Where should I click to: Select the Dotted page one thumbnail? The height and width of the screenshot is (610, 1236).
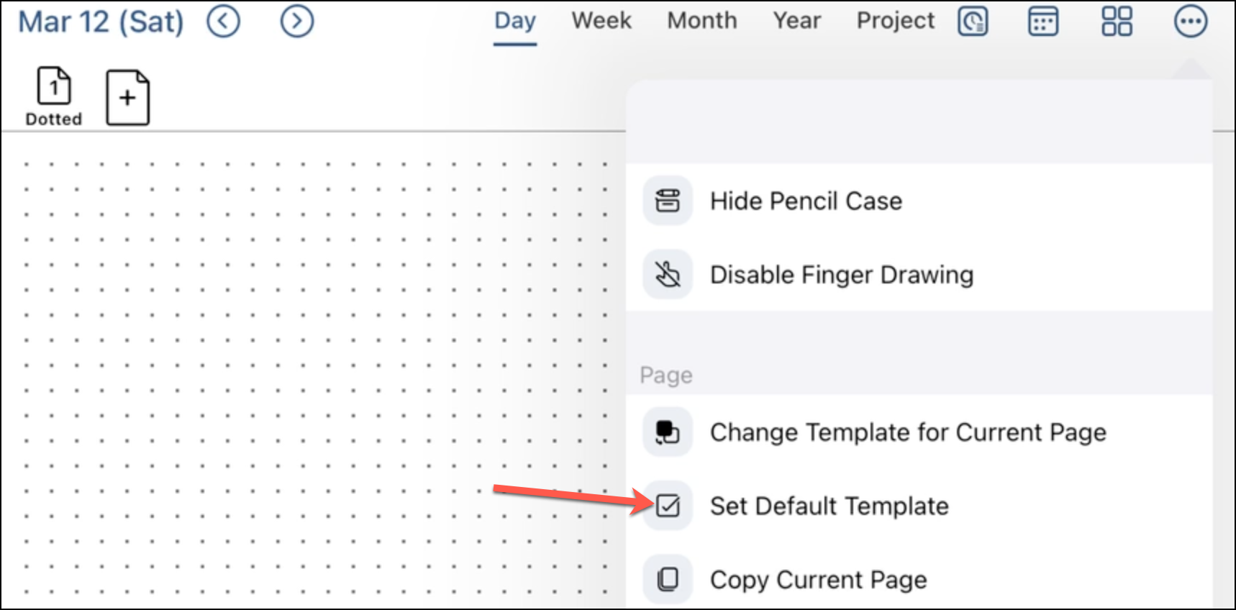(x=54, y=97)
